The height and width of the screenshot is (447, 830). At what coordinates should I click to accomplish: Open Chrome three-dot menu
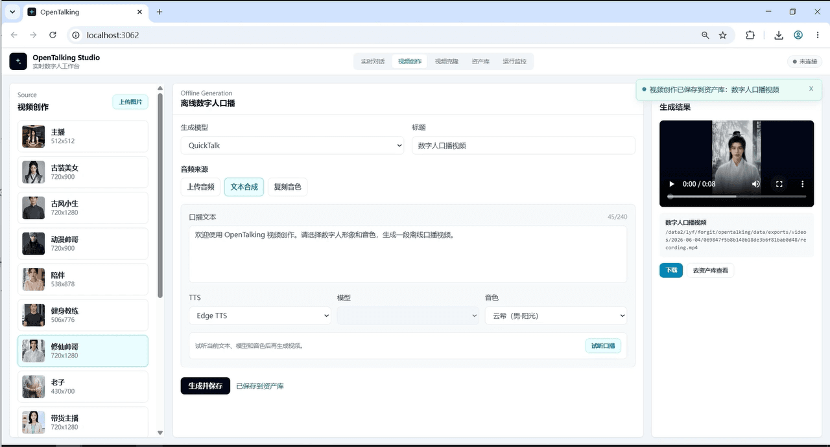(x=817, y=35)
